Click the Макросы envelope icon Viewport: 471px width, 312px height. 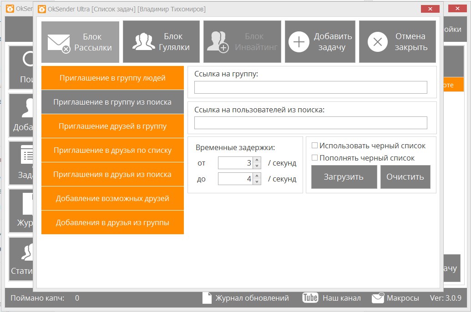[x=378, y=298]
